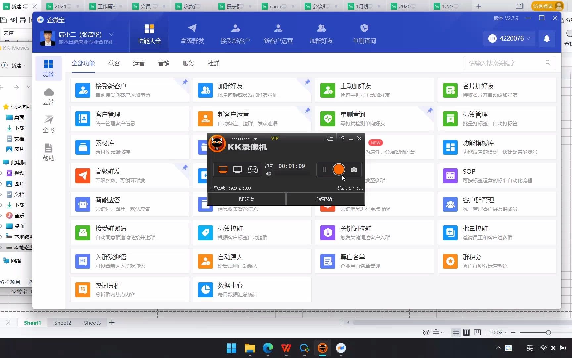Image resolution: width=572 pixels, height=358 pixels.
Task: Select 帮助 in the left sidebar
Action: [48, 152]
